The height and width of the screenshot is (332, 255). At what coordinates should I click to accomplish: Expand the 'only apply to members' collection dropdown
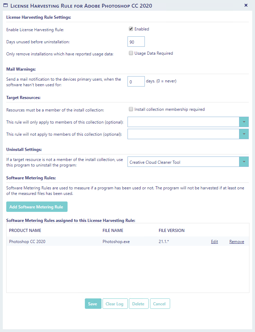[x=244, y=122]
